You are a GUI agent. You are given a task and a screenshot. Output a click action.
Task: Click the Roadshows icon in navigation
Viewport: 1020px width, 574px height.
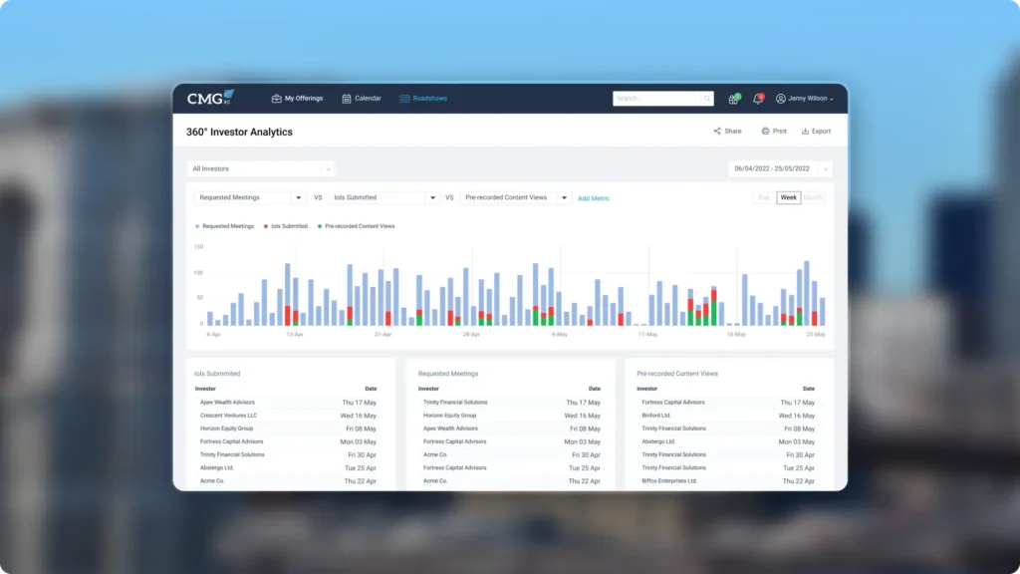pyautogui.click(x=404, y=99)
